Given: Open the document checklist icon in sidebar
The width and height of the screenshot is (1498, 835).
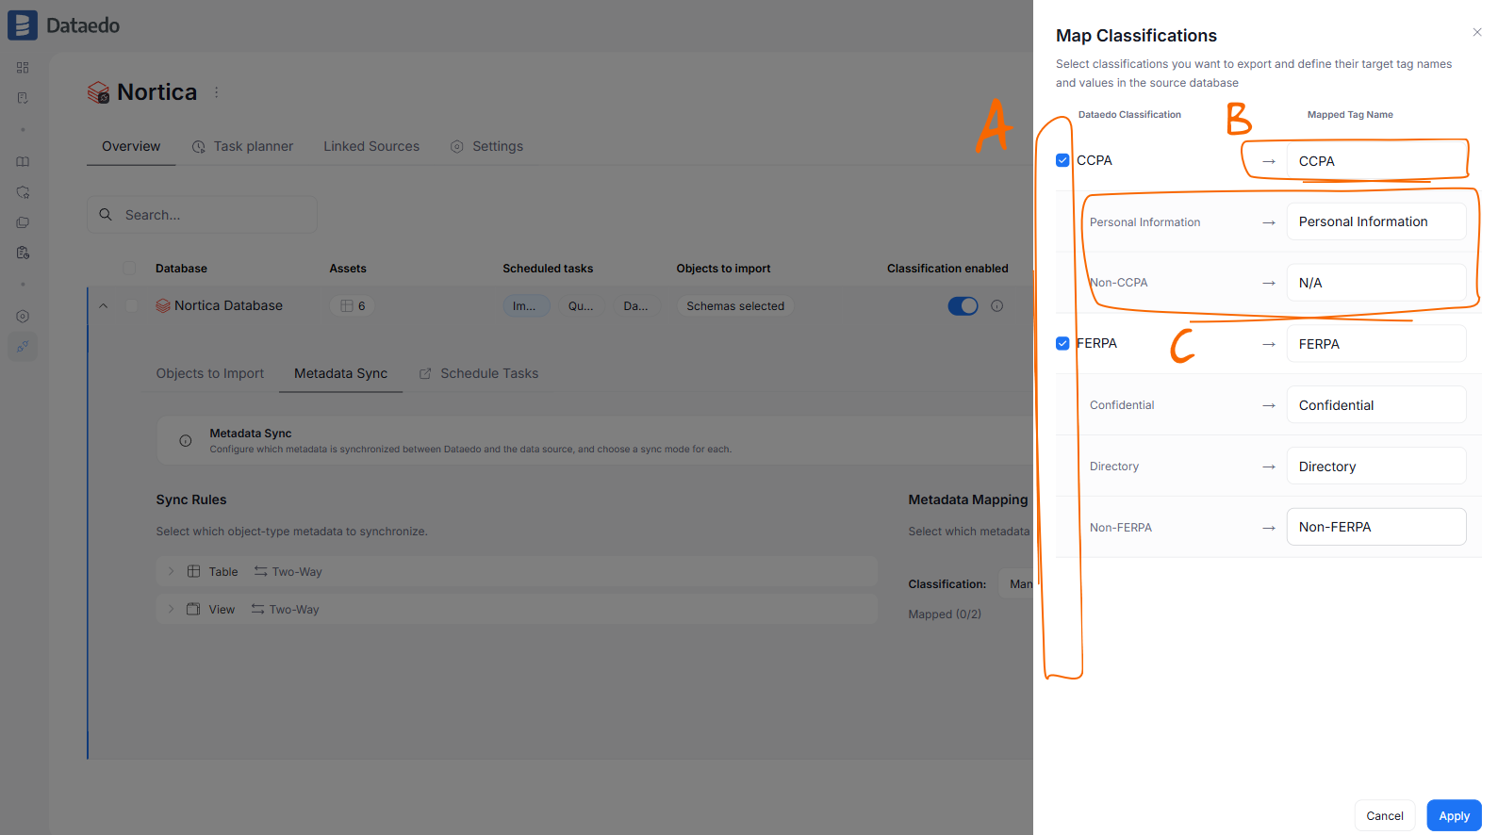Looking at the screenshot, I should (23, 98).
